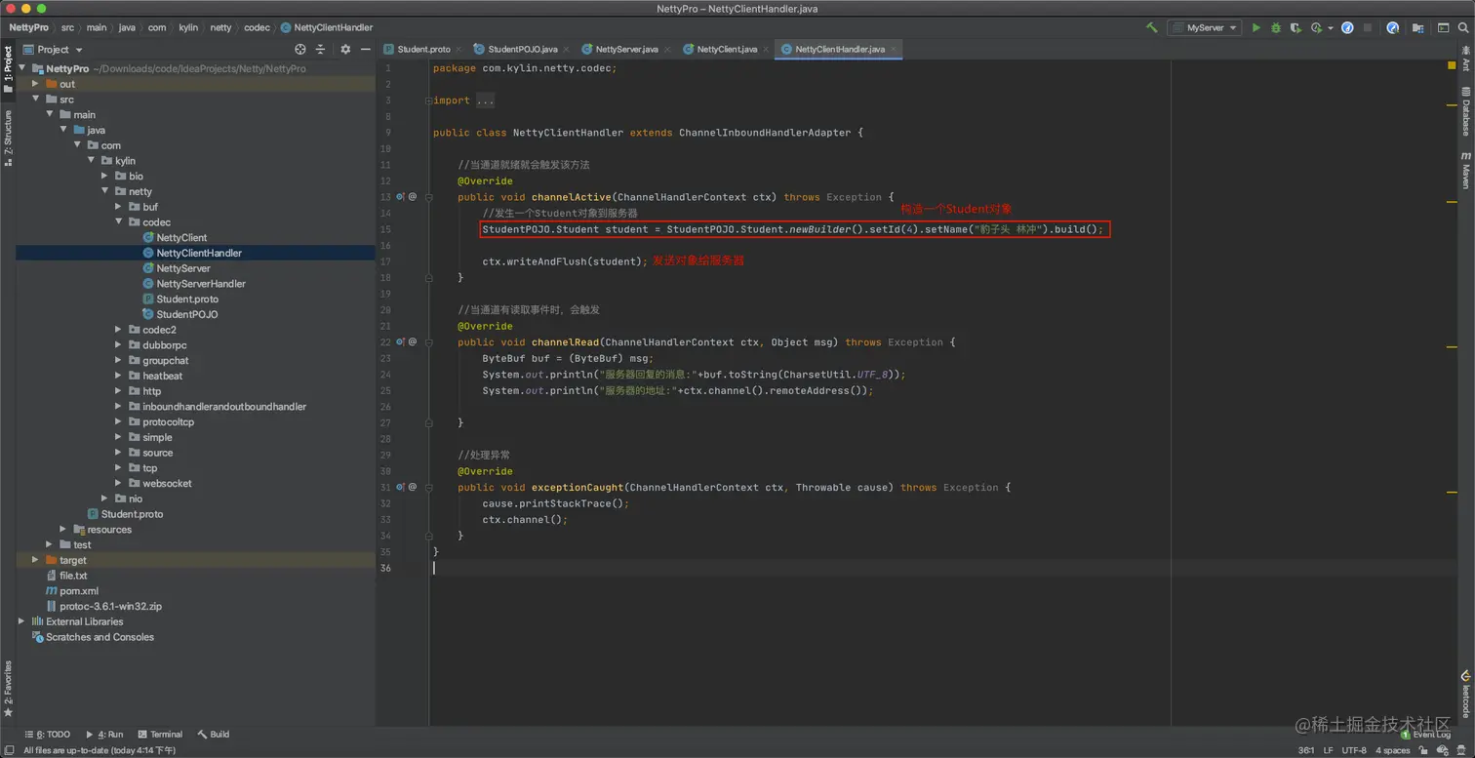Screen dimensions: 1475x758
Task: Select file.txt in project tree
Action: point(73,576)
